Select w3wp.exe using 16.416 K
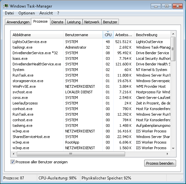186x184 pixels. tap(91, 131)
